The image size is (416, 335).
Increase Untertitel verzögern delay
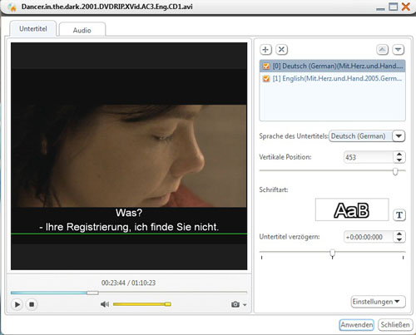pos(399,234)
